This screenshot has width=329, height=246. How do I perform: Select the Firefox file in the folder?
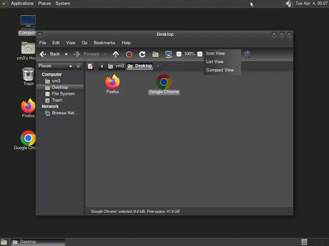click(x=112, y=84)
